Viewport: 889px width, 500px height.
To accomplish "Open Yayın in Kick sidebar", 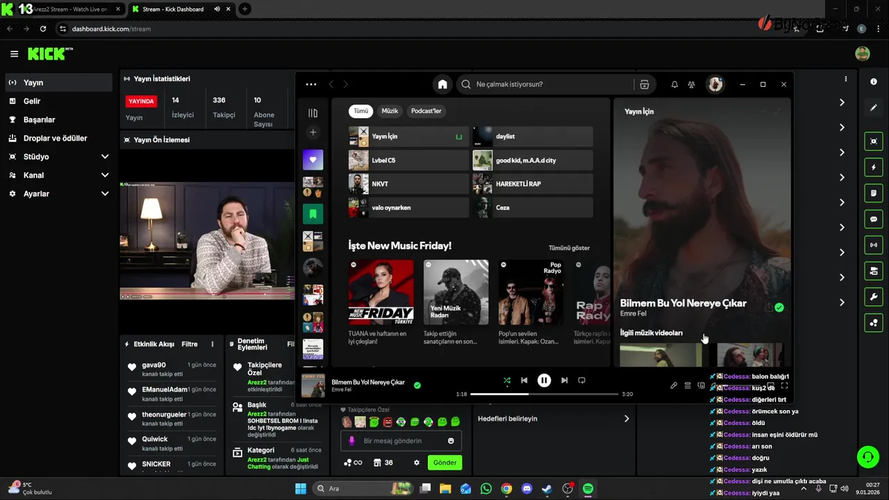I will (x=58, y=83).
